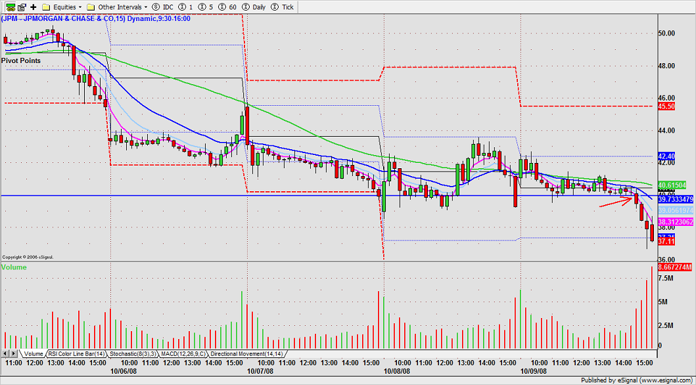Click the 7.5M volume axis label
Screen dimensions: 696x385
click(x=666, y=278)
